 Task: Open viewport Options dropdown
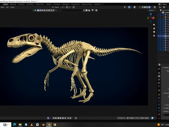click(152, 10)
